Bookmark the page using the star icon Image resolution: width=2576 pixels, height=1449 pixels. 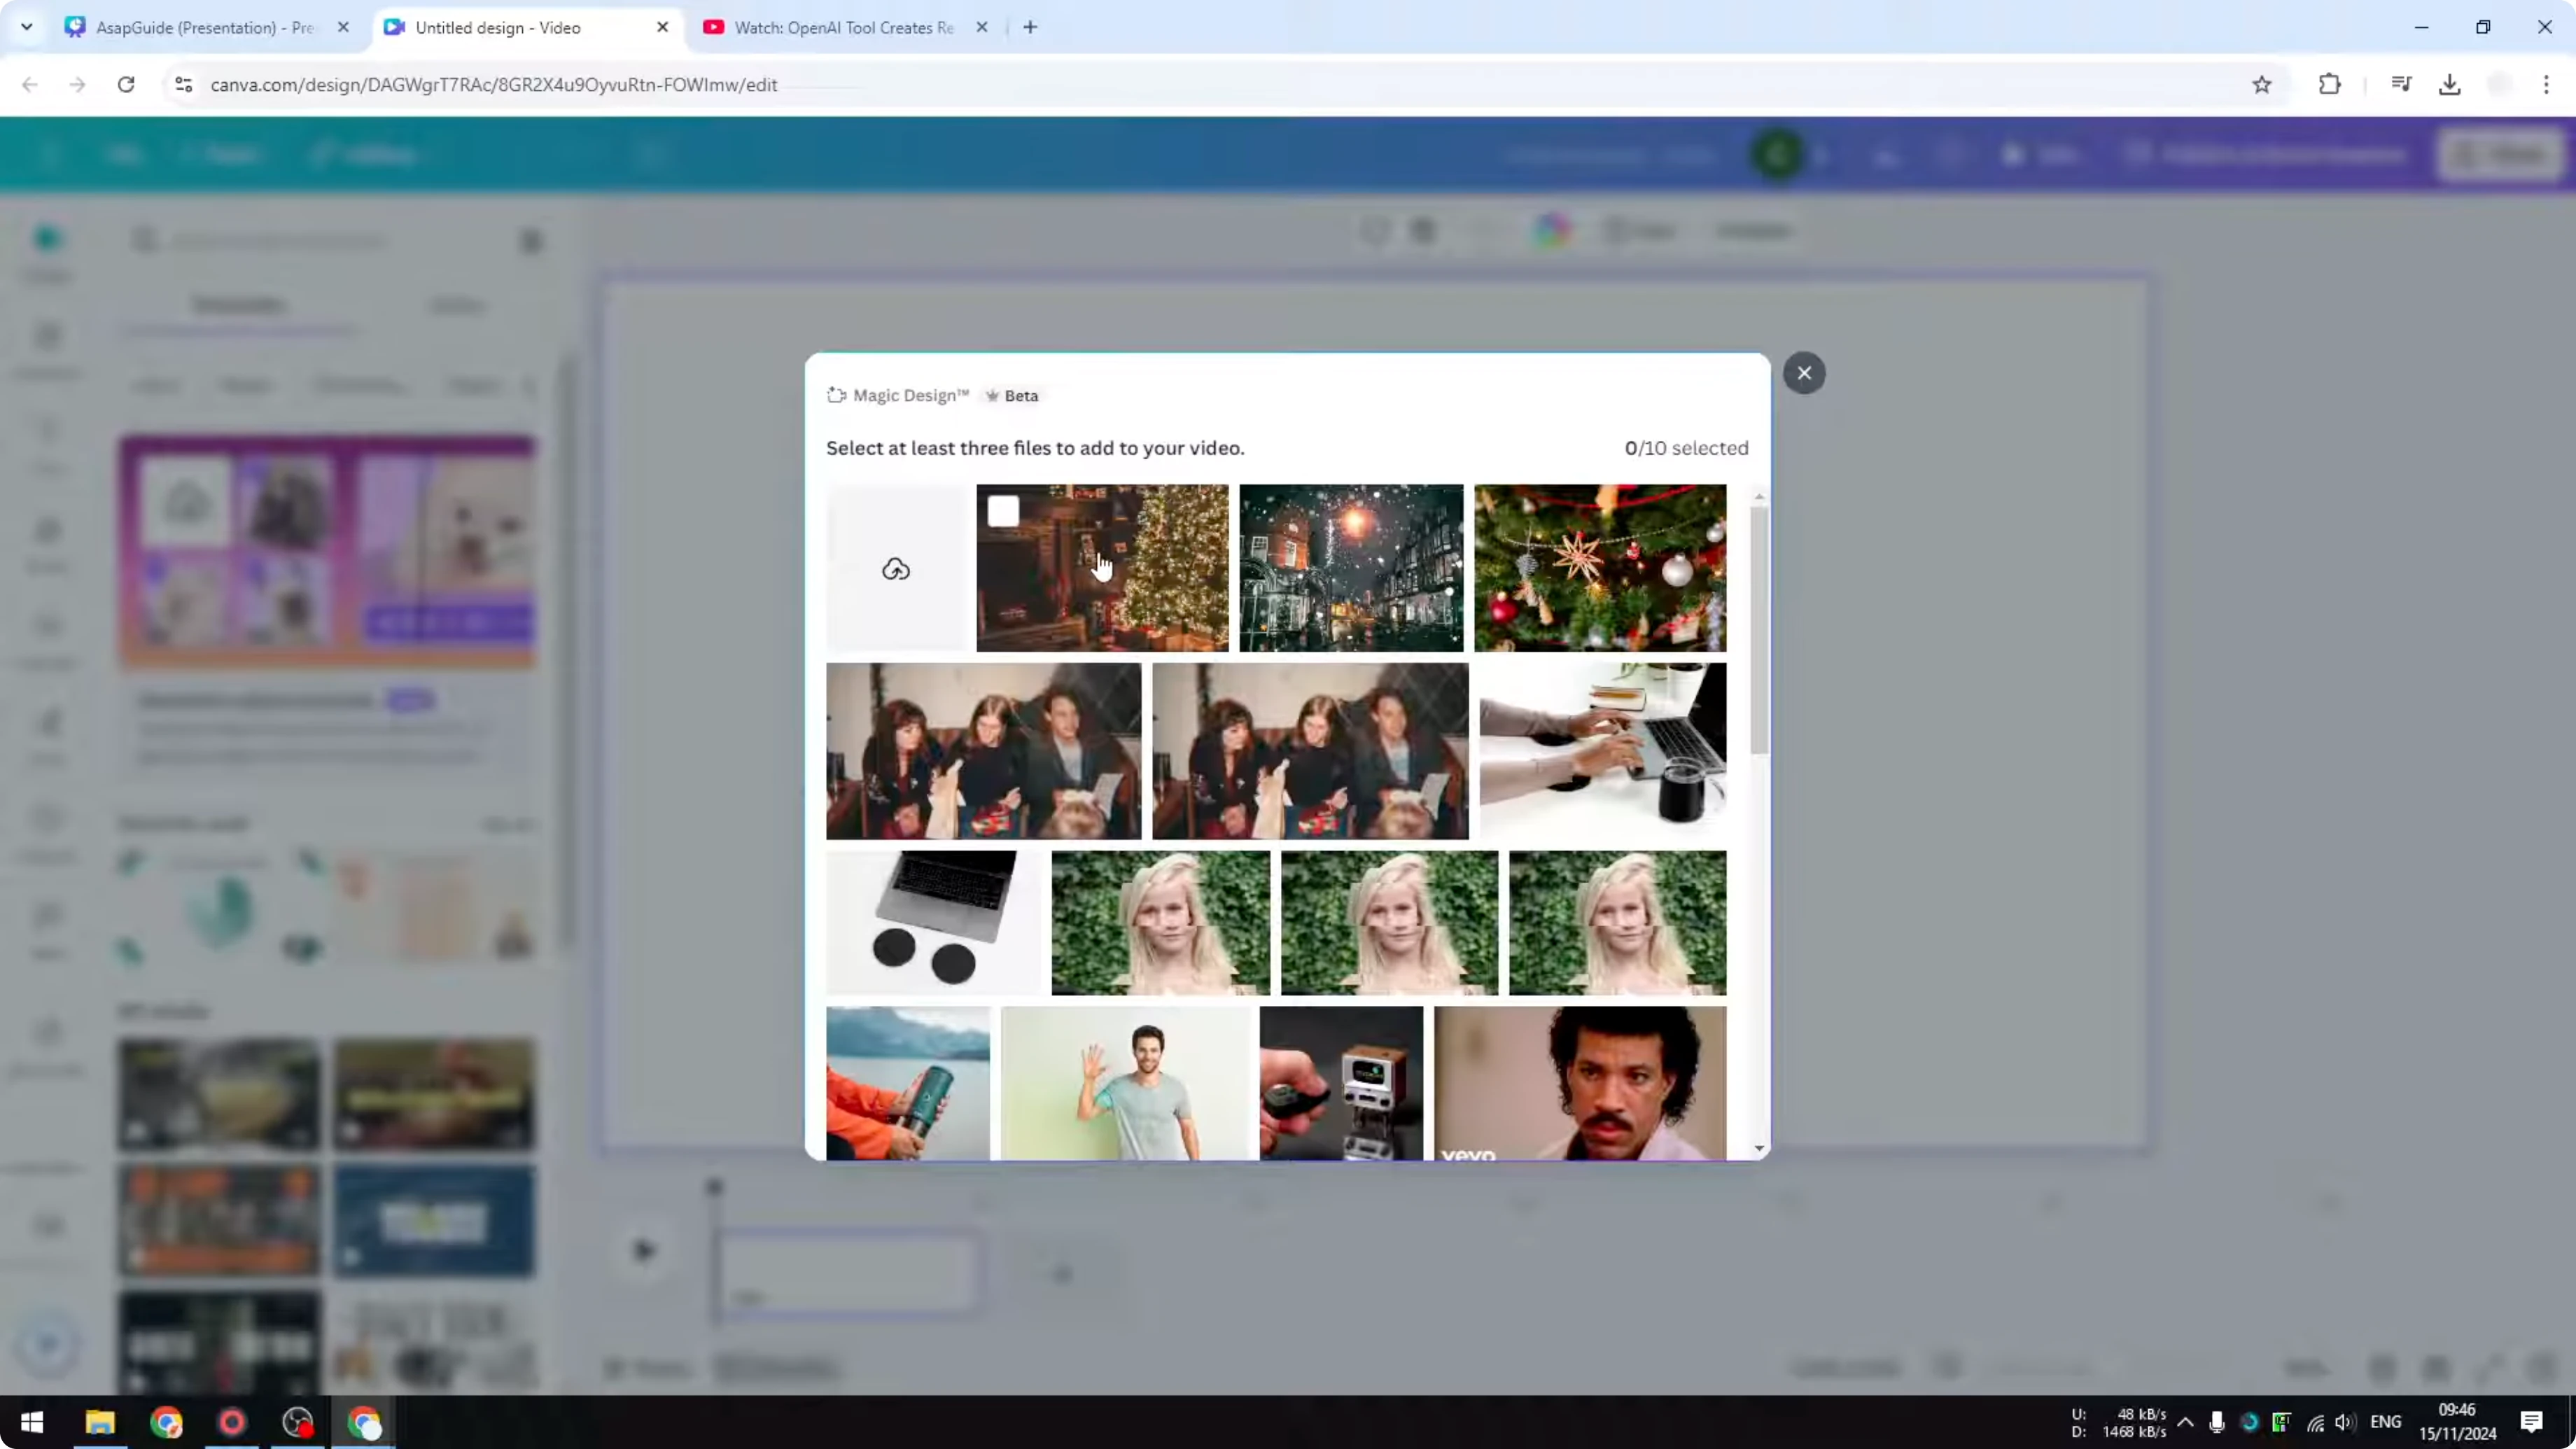point(2263,85)
